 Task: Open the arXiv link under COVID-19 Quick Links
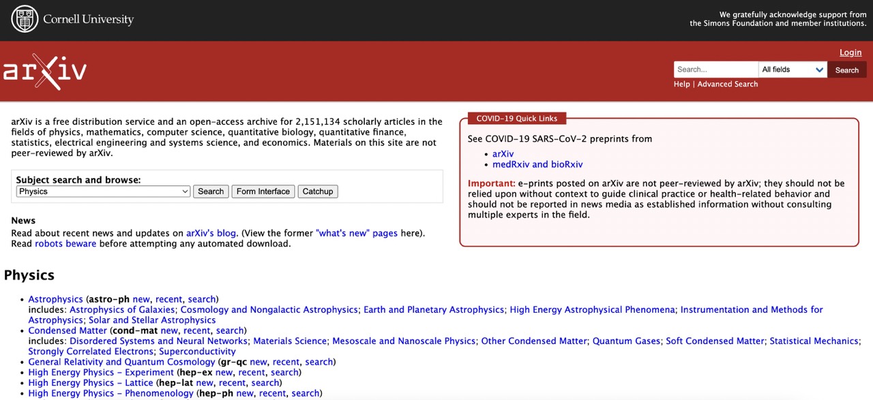[x=503, y=154]
